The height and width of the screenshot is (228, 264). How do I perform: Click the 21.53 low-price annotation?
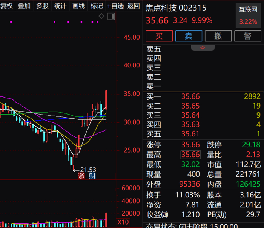(x=88, y=170)
